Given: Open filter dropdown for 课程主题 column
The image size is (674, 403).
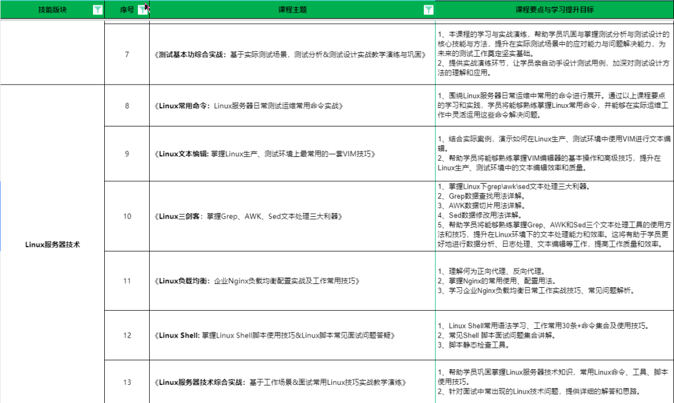Looking at the screenshot, I should point(429,10).
